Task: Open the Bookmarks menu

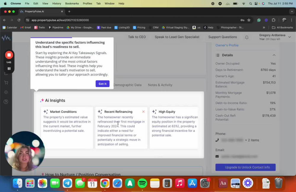Action: (x=72, y=3)
